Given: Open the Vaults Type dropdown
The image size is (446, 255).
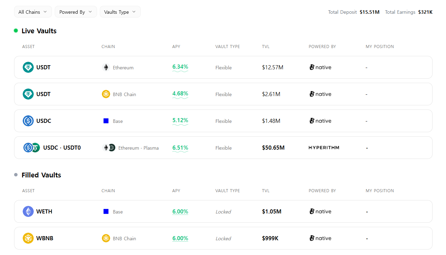Looking at the screenshot, I should pyautogui.click(x=120, y=12).
